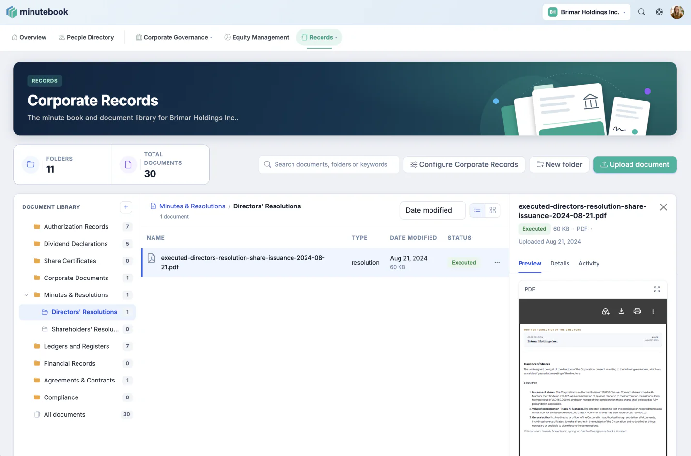
Task: Switch to grid view layout
Action: point(492,210)
